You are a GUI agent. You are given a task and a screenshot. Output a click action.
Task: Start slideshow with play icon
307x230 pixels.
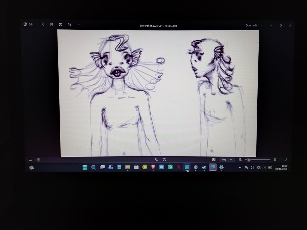point(38,160)
